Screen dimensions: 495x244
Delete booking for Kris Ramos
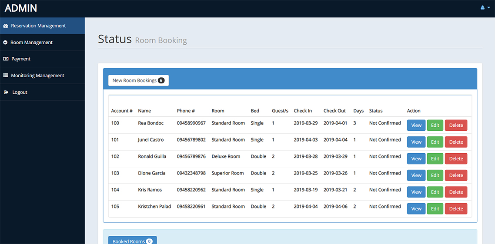tap(456, 192)
